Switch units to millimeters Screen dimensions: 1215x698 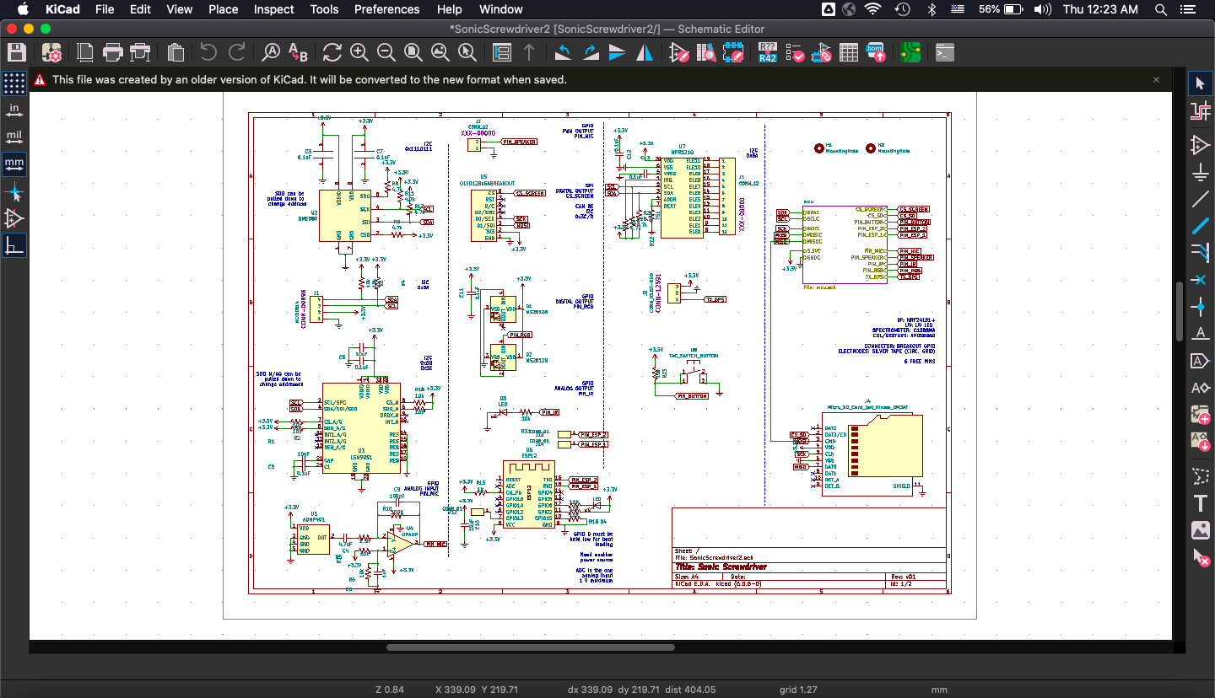coord(14,164)
